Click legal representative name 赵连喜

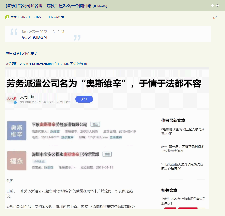pos(55,131)
